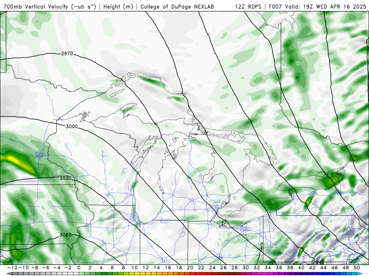Click the 3000 height contour label
Viewport: 369px width, 276px height.
72,126
